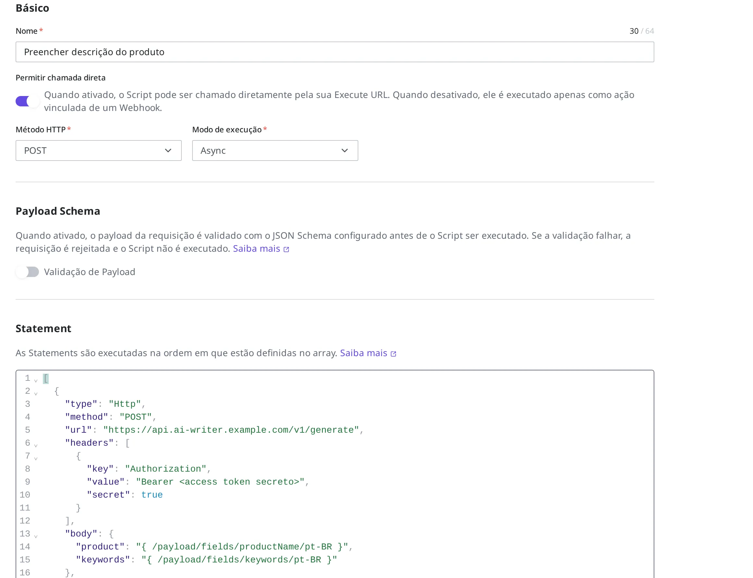753x578 pixels.
Task: Collapse fold arrow on line 7
Action: [36, 458]
